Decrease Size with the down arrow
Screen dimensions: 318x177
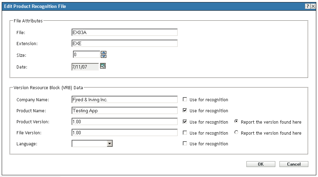104,56
